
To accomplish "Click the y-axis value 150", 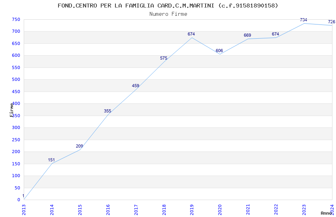I will (x=16, y=164).
